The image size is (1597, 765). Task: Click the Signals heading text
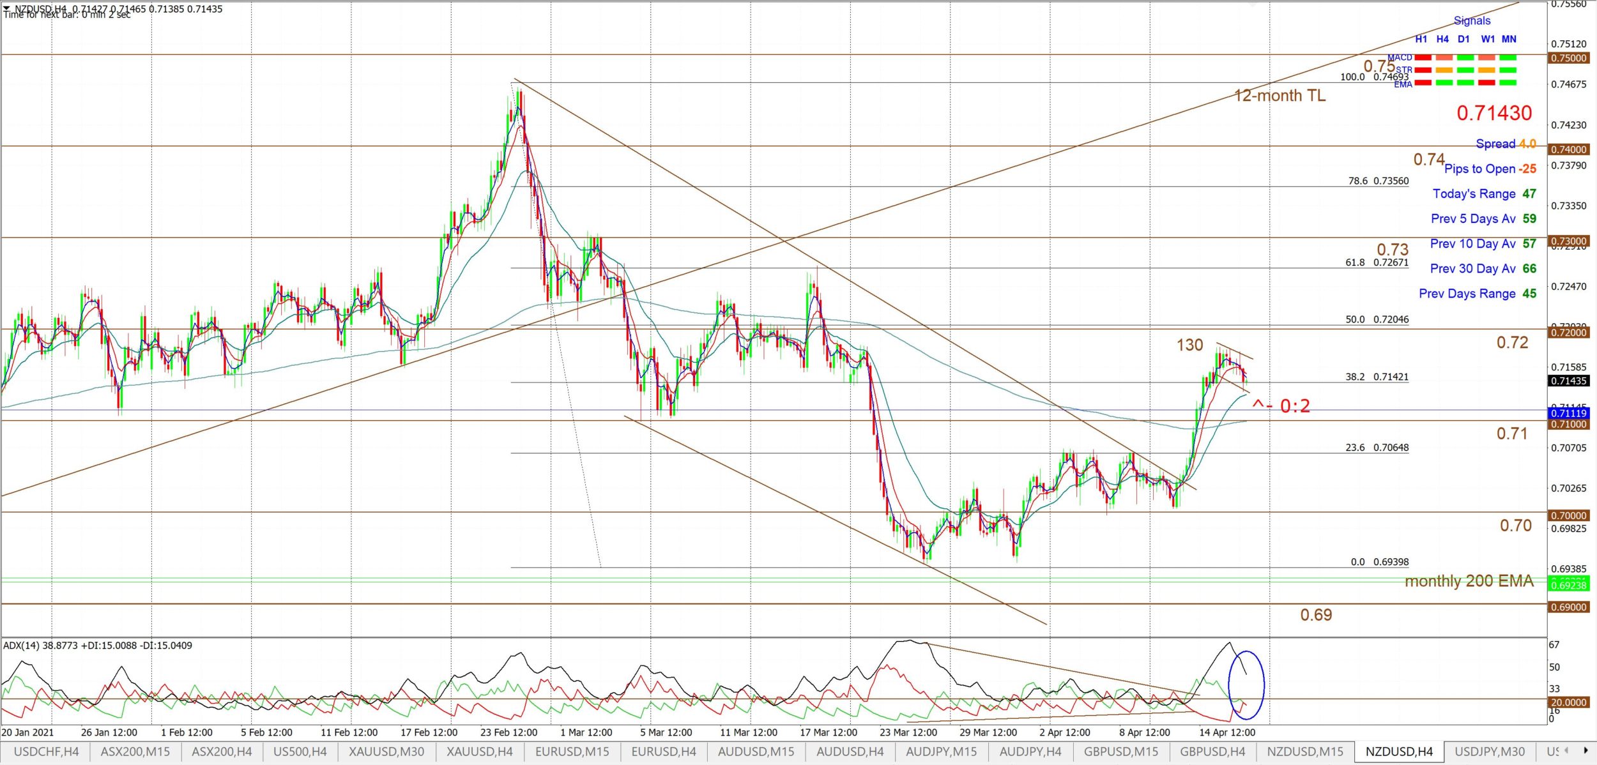[x=1472, y=20]
